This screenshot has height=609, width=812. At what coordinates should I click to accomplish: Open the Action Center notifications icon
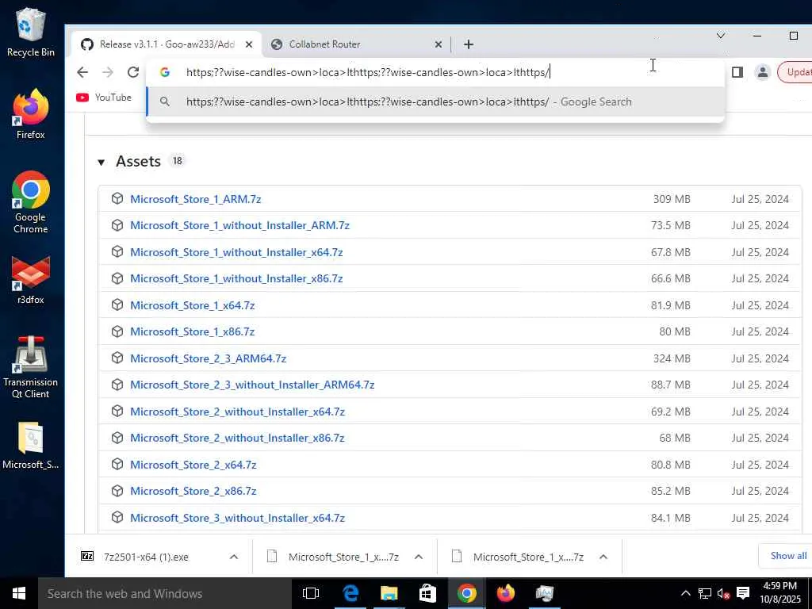coord(743,593)
